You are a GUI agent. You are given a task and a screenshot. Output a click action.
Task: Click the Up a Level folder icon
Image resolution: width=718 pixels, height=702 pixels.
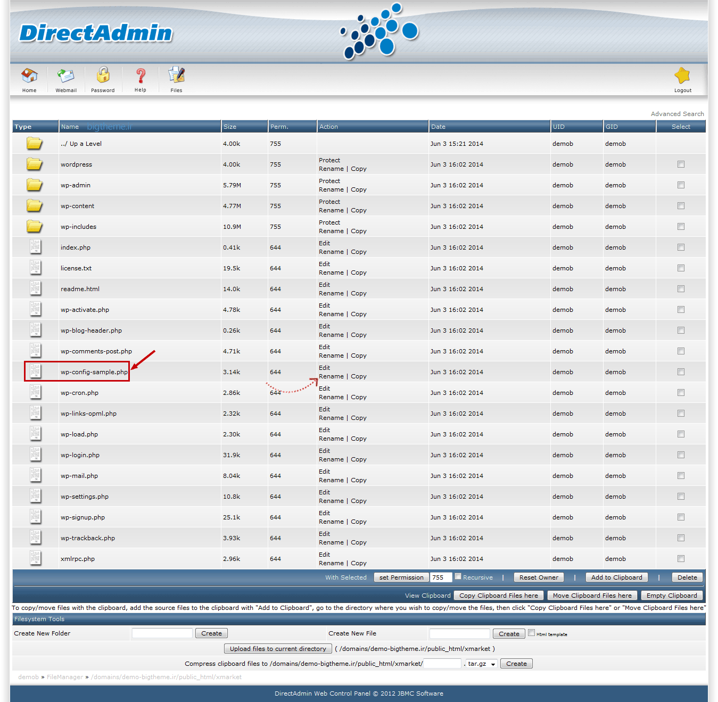[x=35, y=143]
